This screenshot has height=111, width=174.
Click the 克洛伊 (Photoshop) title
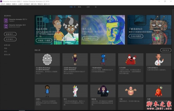pos(70,68)
